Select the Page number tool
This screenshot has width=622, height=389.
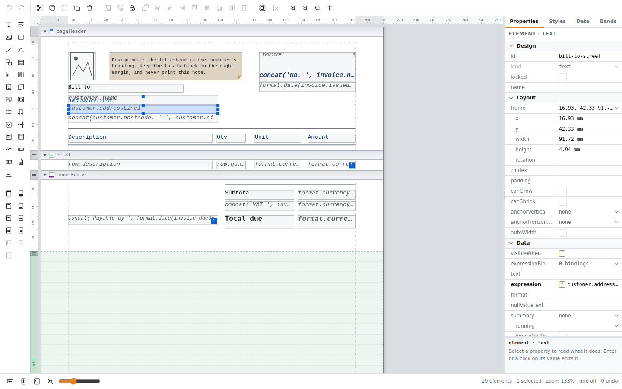pyautogui.click(x=9, y=87)
